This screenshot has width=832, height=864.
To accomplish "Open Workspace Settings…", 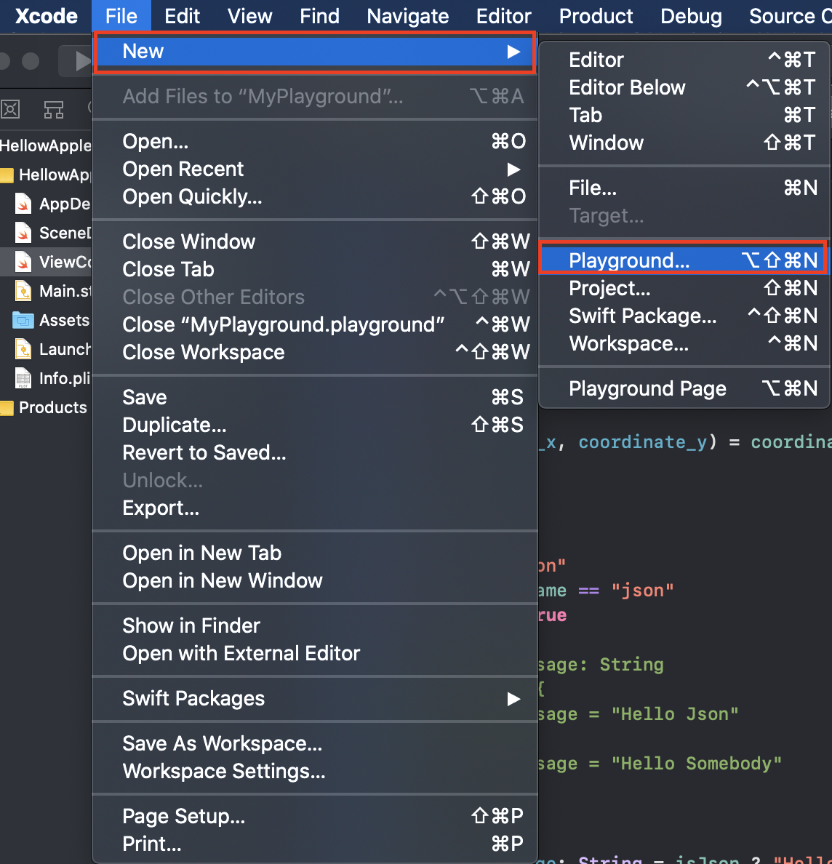I will pos(315,771).
